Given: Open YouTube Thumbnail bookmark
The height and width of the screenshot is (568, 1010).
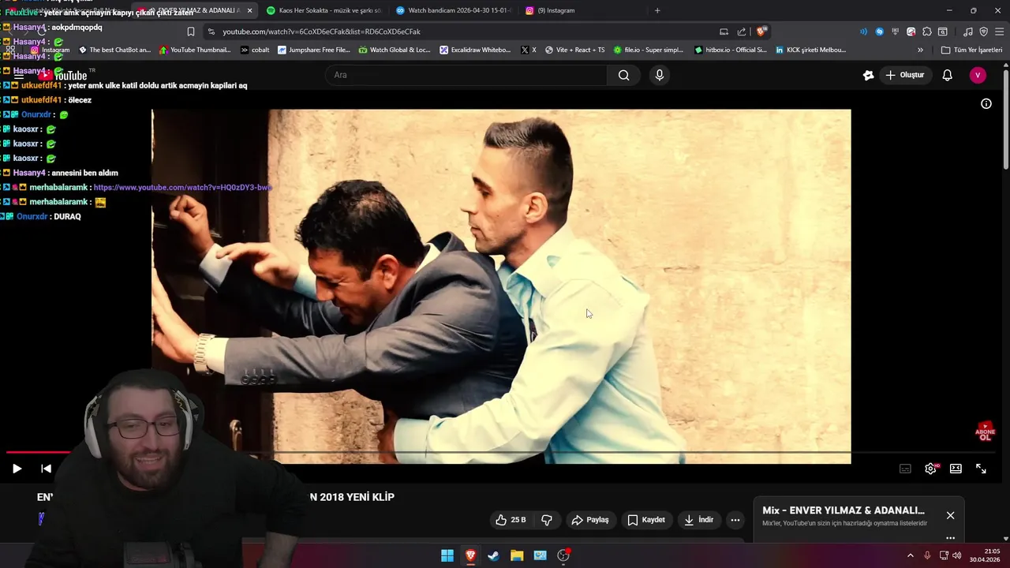Looking at the screenshot, I should [195, 50].
